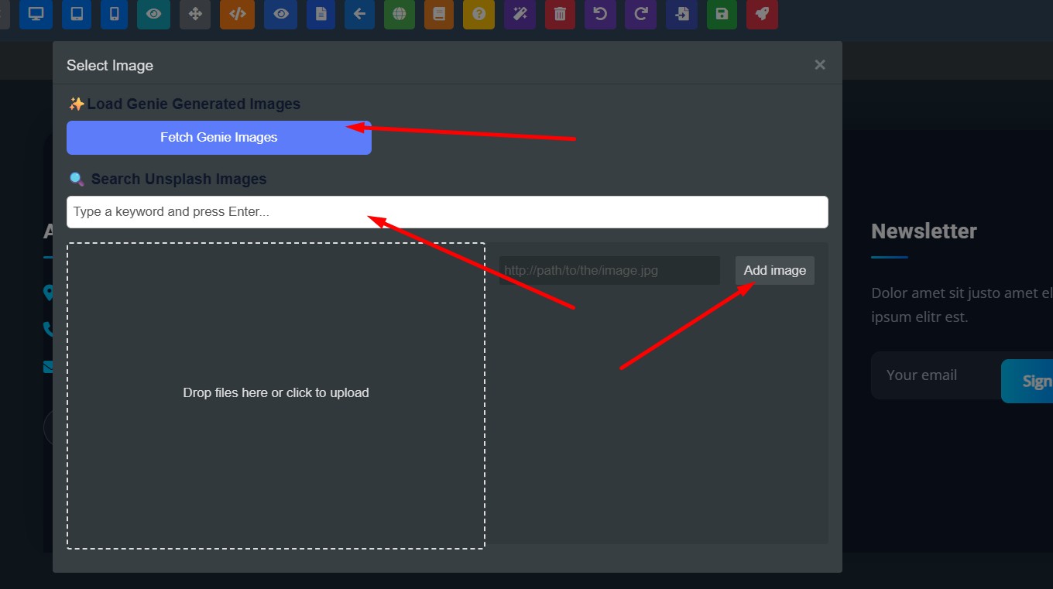This screenshot has height=589, width=1053.
Task: Click the magic wand icon
Action: [x=520, y=15]
